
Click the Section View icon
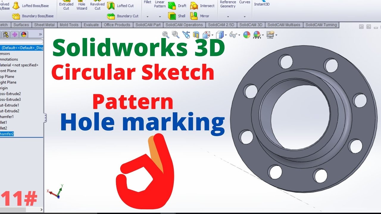(x=196, y=35)
